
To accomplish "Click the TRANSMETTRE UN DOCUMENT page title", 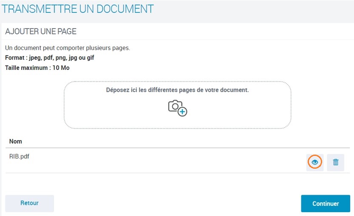I will pos(78,8).
